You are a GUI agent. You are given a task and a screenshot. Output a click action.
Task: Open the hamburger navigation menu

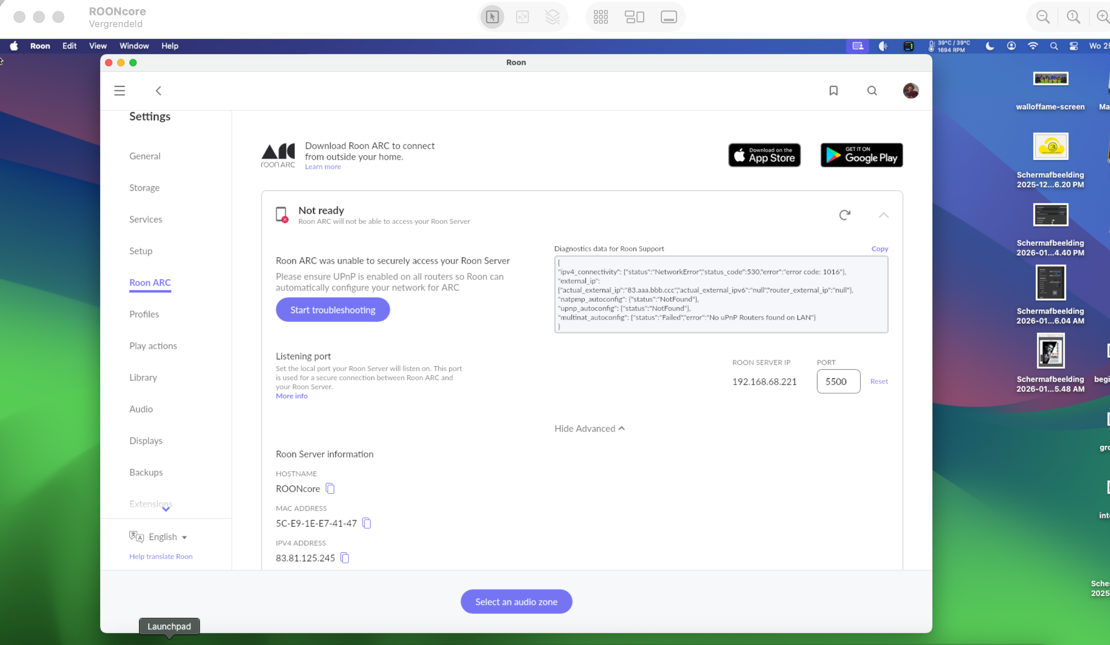point(119,91)
